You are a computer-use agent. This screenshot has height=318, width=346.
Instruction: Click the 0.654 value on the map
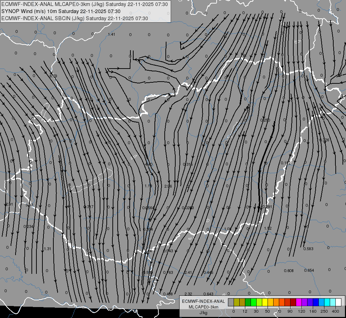(309, 271)
